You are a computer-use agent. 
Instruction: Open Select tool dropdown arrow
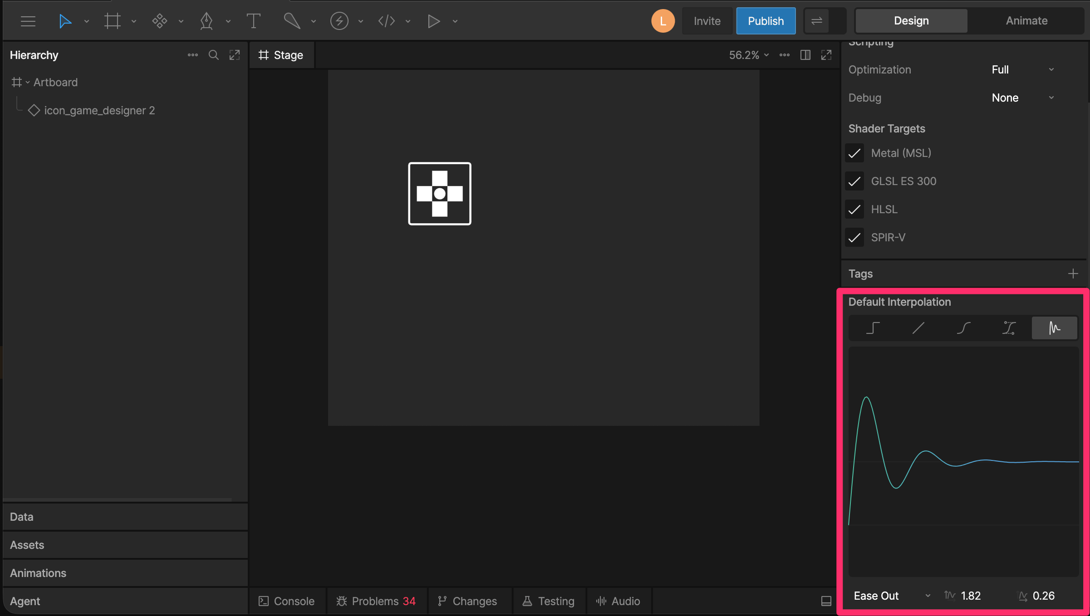[87, 21]
